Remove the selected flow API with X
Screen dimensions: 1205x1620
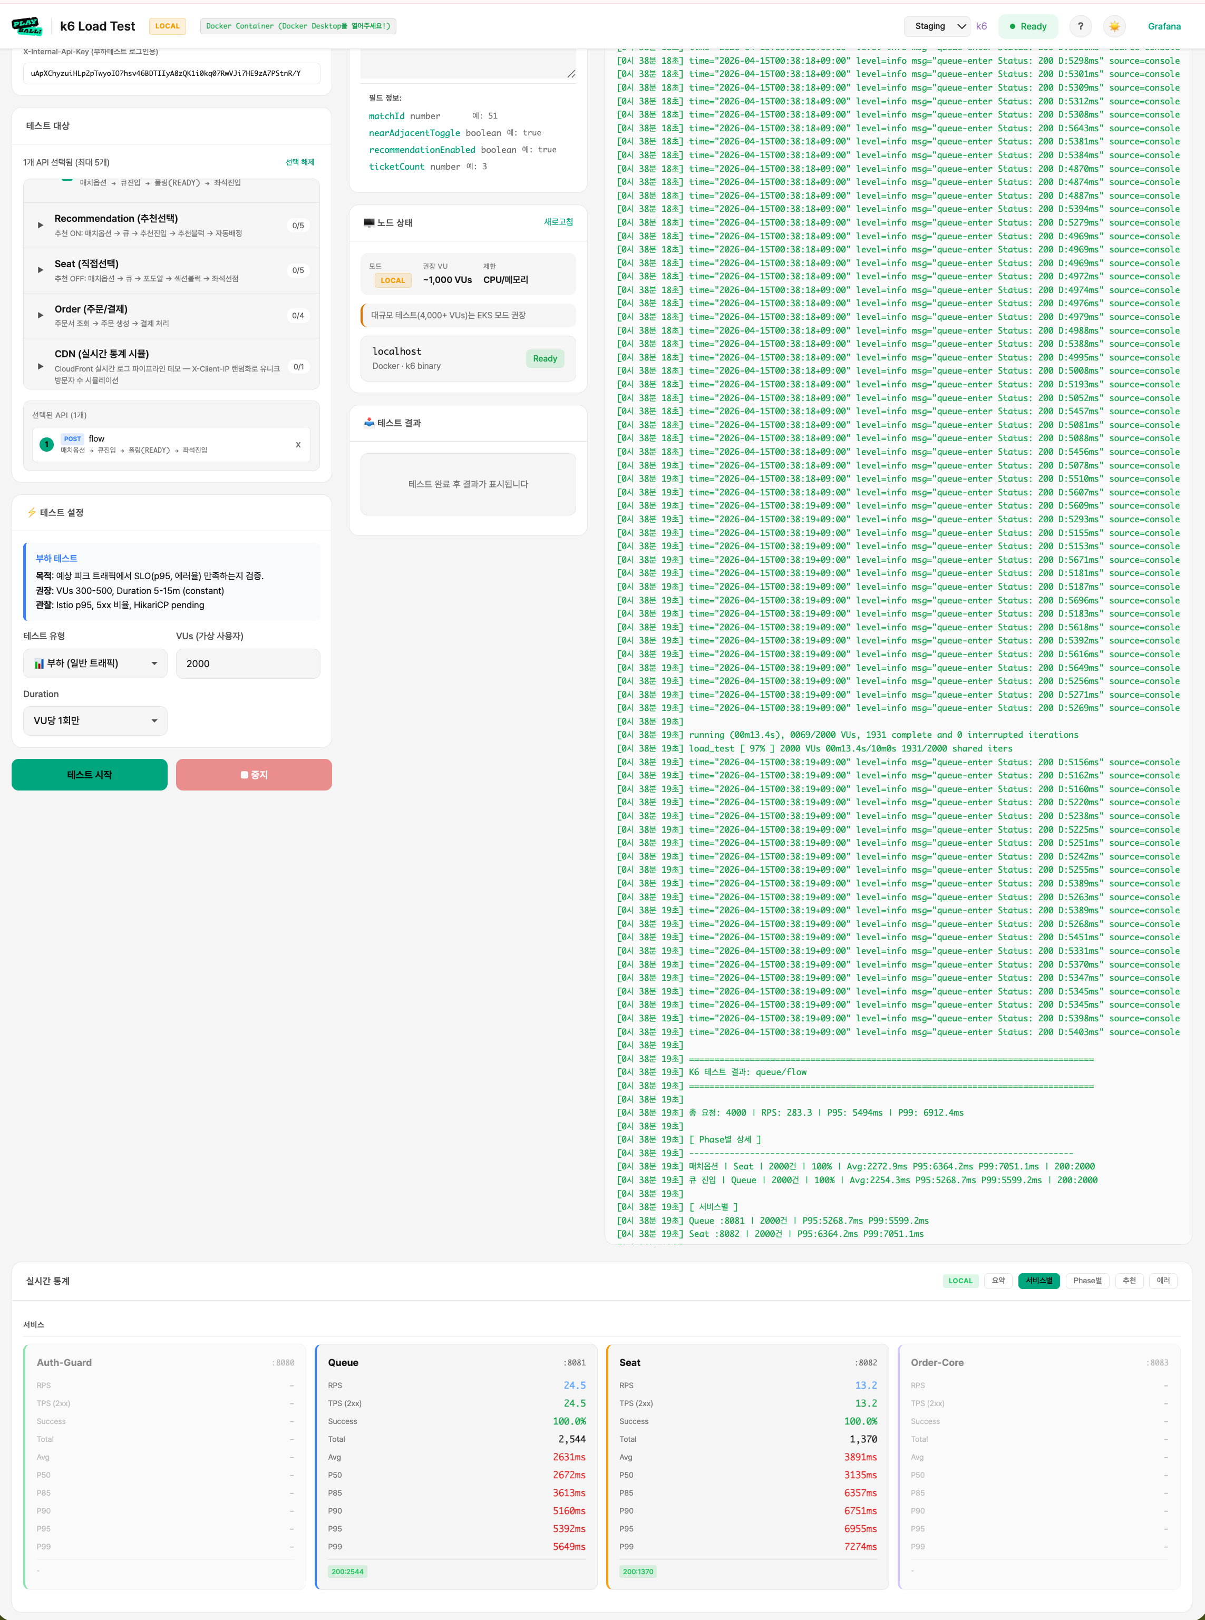[298, 444]
